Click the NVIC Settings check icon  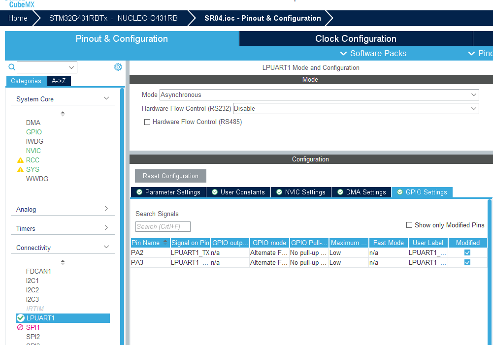point(279,192)
